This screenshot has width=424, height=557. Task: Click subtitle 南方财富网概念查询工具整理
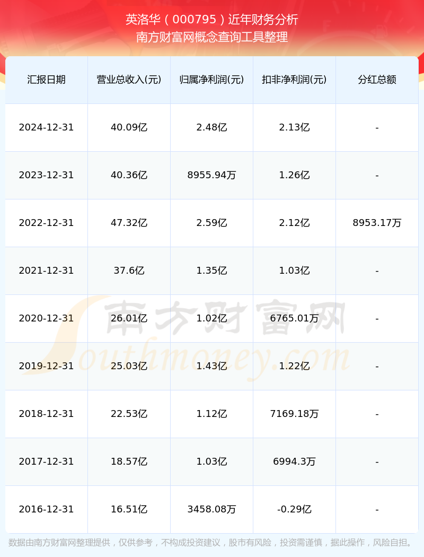[x=212, y=37]
